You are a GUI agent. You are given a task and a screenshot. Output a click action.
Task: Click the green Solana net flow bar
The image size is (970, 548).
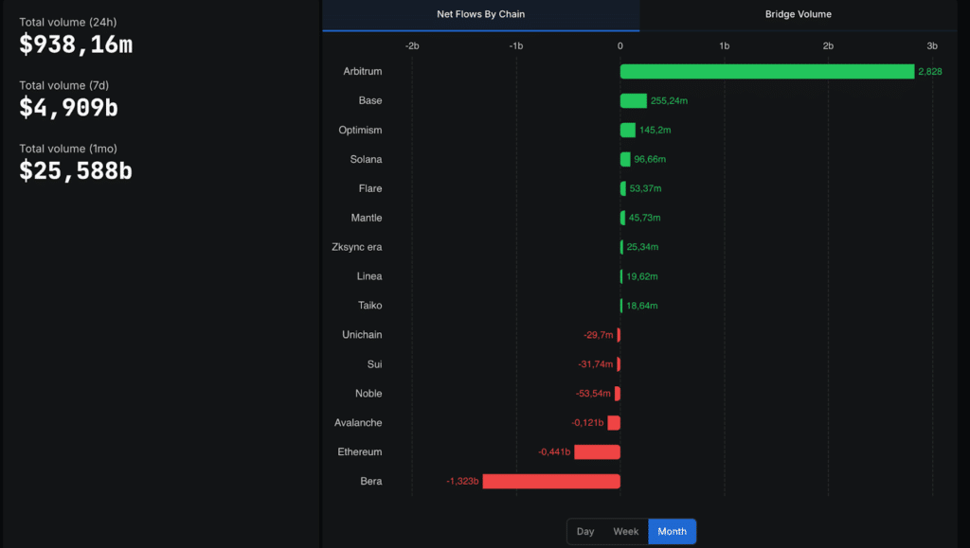click(x=625, y=159)
